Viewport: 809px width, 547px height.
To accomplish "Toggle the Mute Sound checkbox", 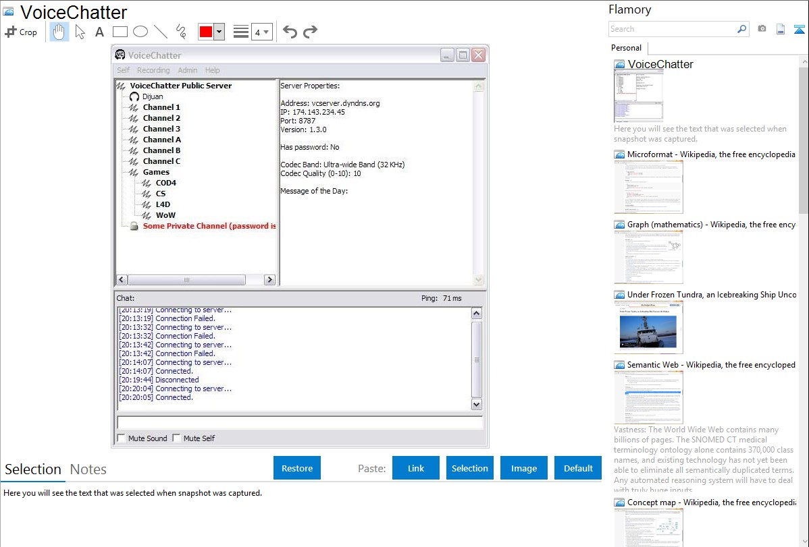I will coord(122,438).
